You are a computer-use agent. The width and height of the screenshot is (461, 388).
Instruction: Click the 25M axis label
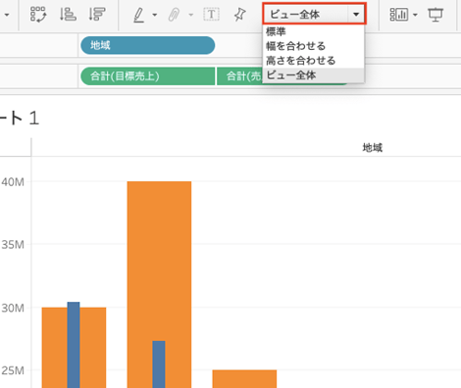click(13, 370)
